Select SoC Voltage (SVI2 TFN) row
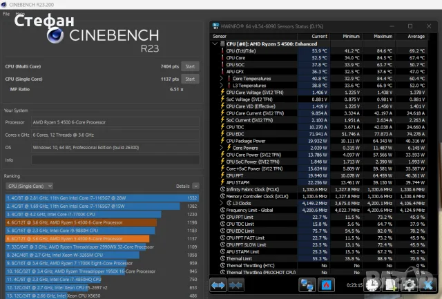The width and height of the screenshot is (442, 299). 318,99
